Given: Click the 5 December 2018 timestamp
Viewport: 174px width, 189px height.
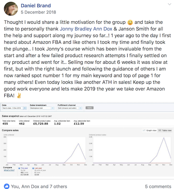Looking at the screenshot, I should pyautogui.click(x=38, y=12).
